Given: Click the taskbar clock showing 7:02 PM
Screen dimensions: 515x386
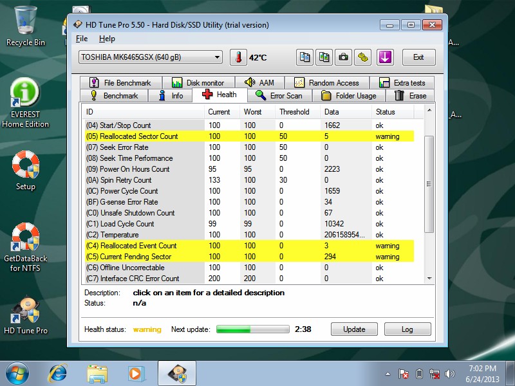Looking at the screenshot, I should pos(482,374).
